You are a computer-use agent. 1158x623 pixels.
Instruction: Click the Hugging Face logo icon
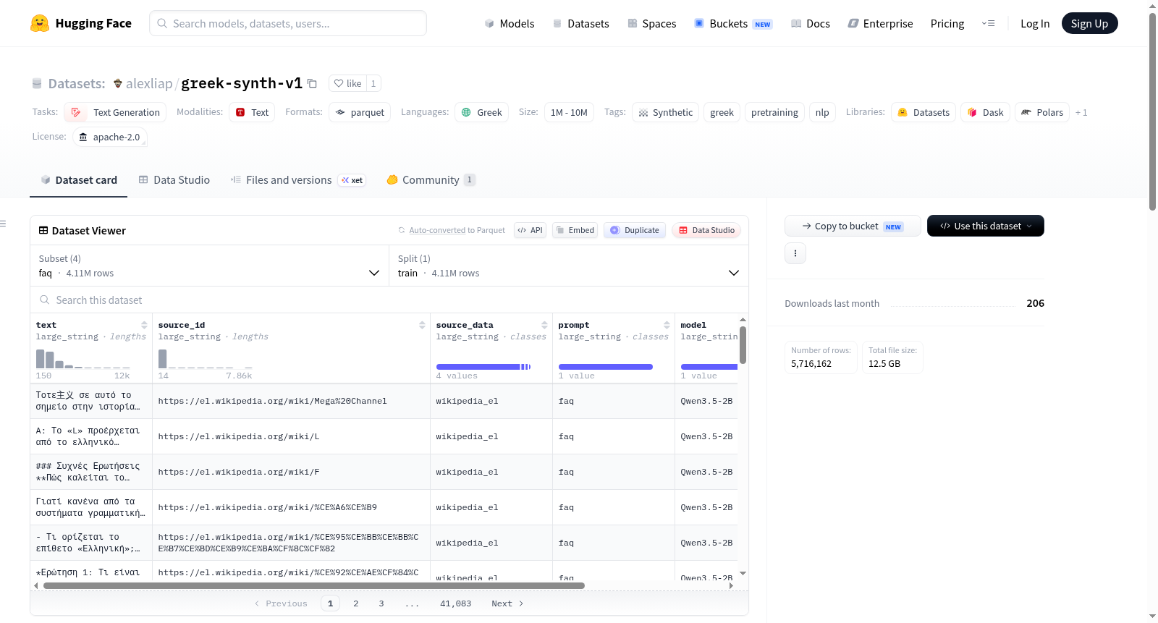(40, 23)
